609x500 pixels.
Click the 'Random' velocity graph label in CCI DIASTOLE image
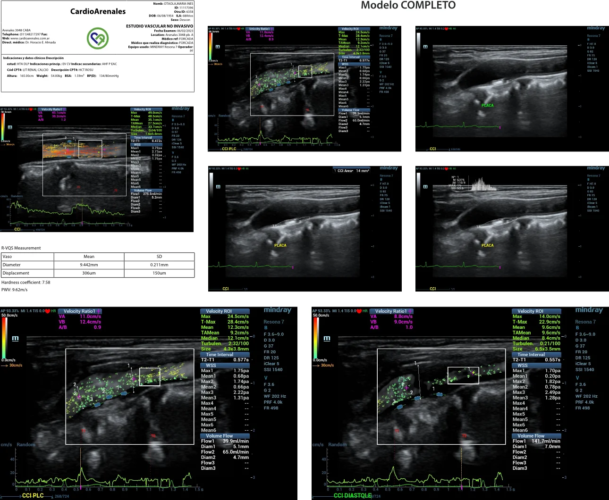(337, 444)
